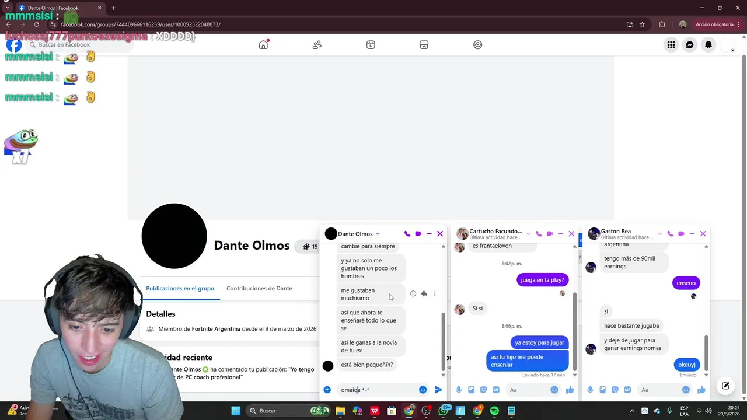Click message field in Gaston Rea chat
Viewport: 747px width, 420px height.
click(x=664, y=390)
